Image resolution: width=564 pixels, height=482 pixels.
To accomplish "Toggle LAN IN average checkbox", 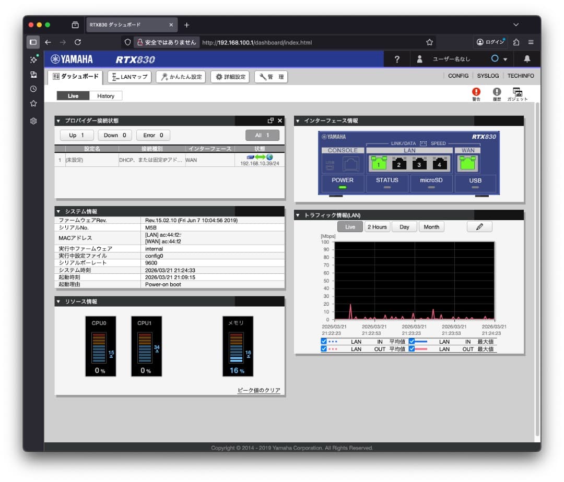I will (x=324, y=342).
